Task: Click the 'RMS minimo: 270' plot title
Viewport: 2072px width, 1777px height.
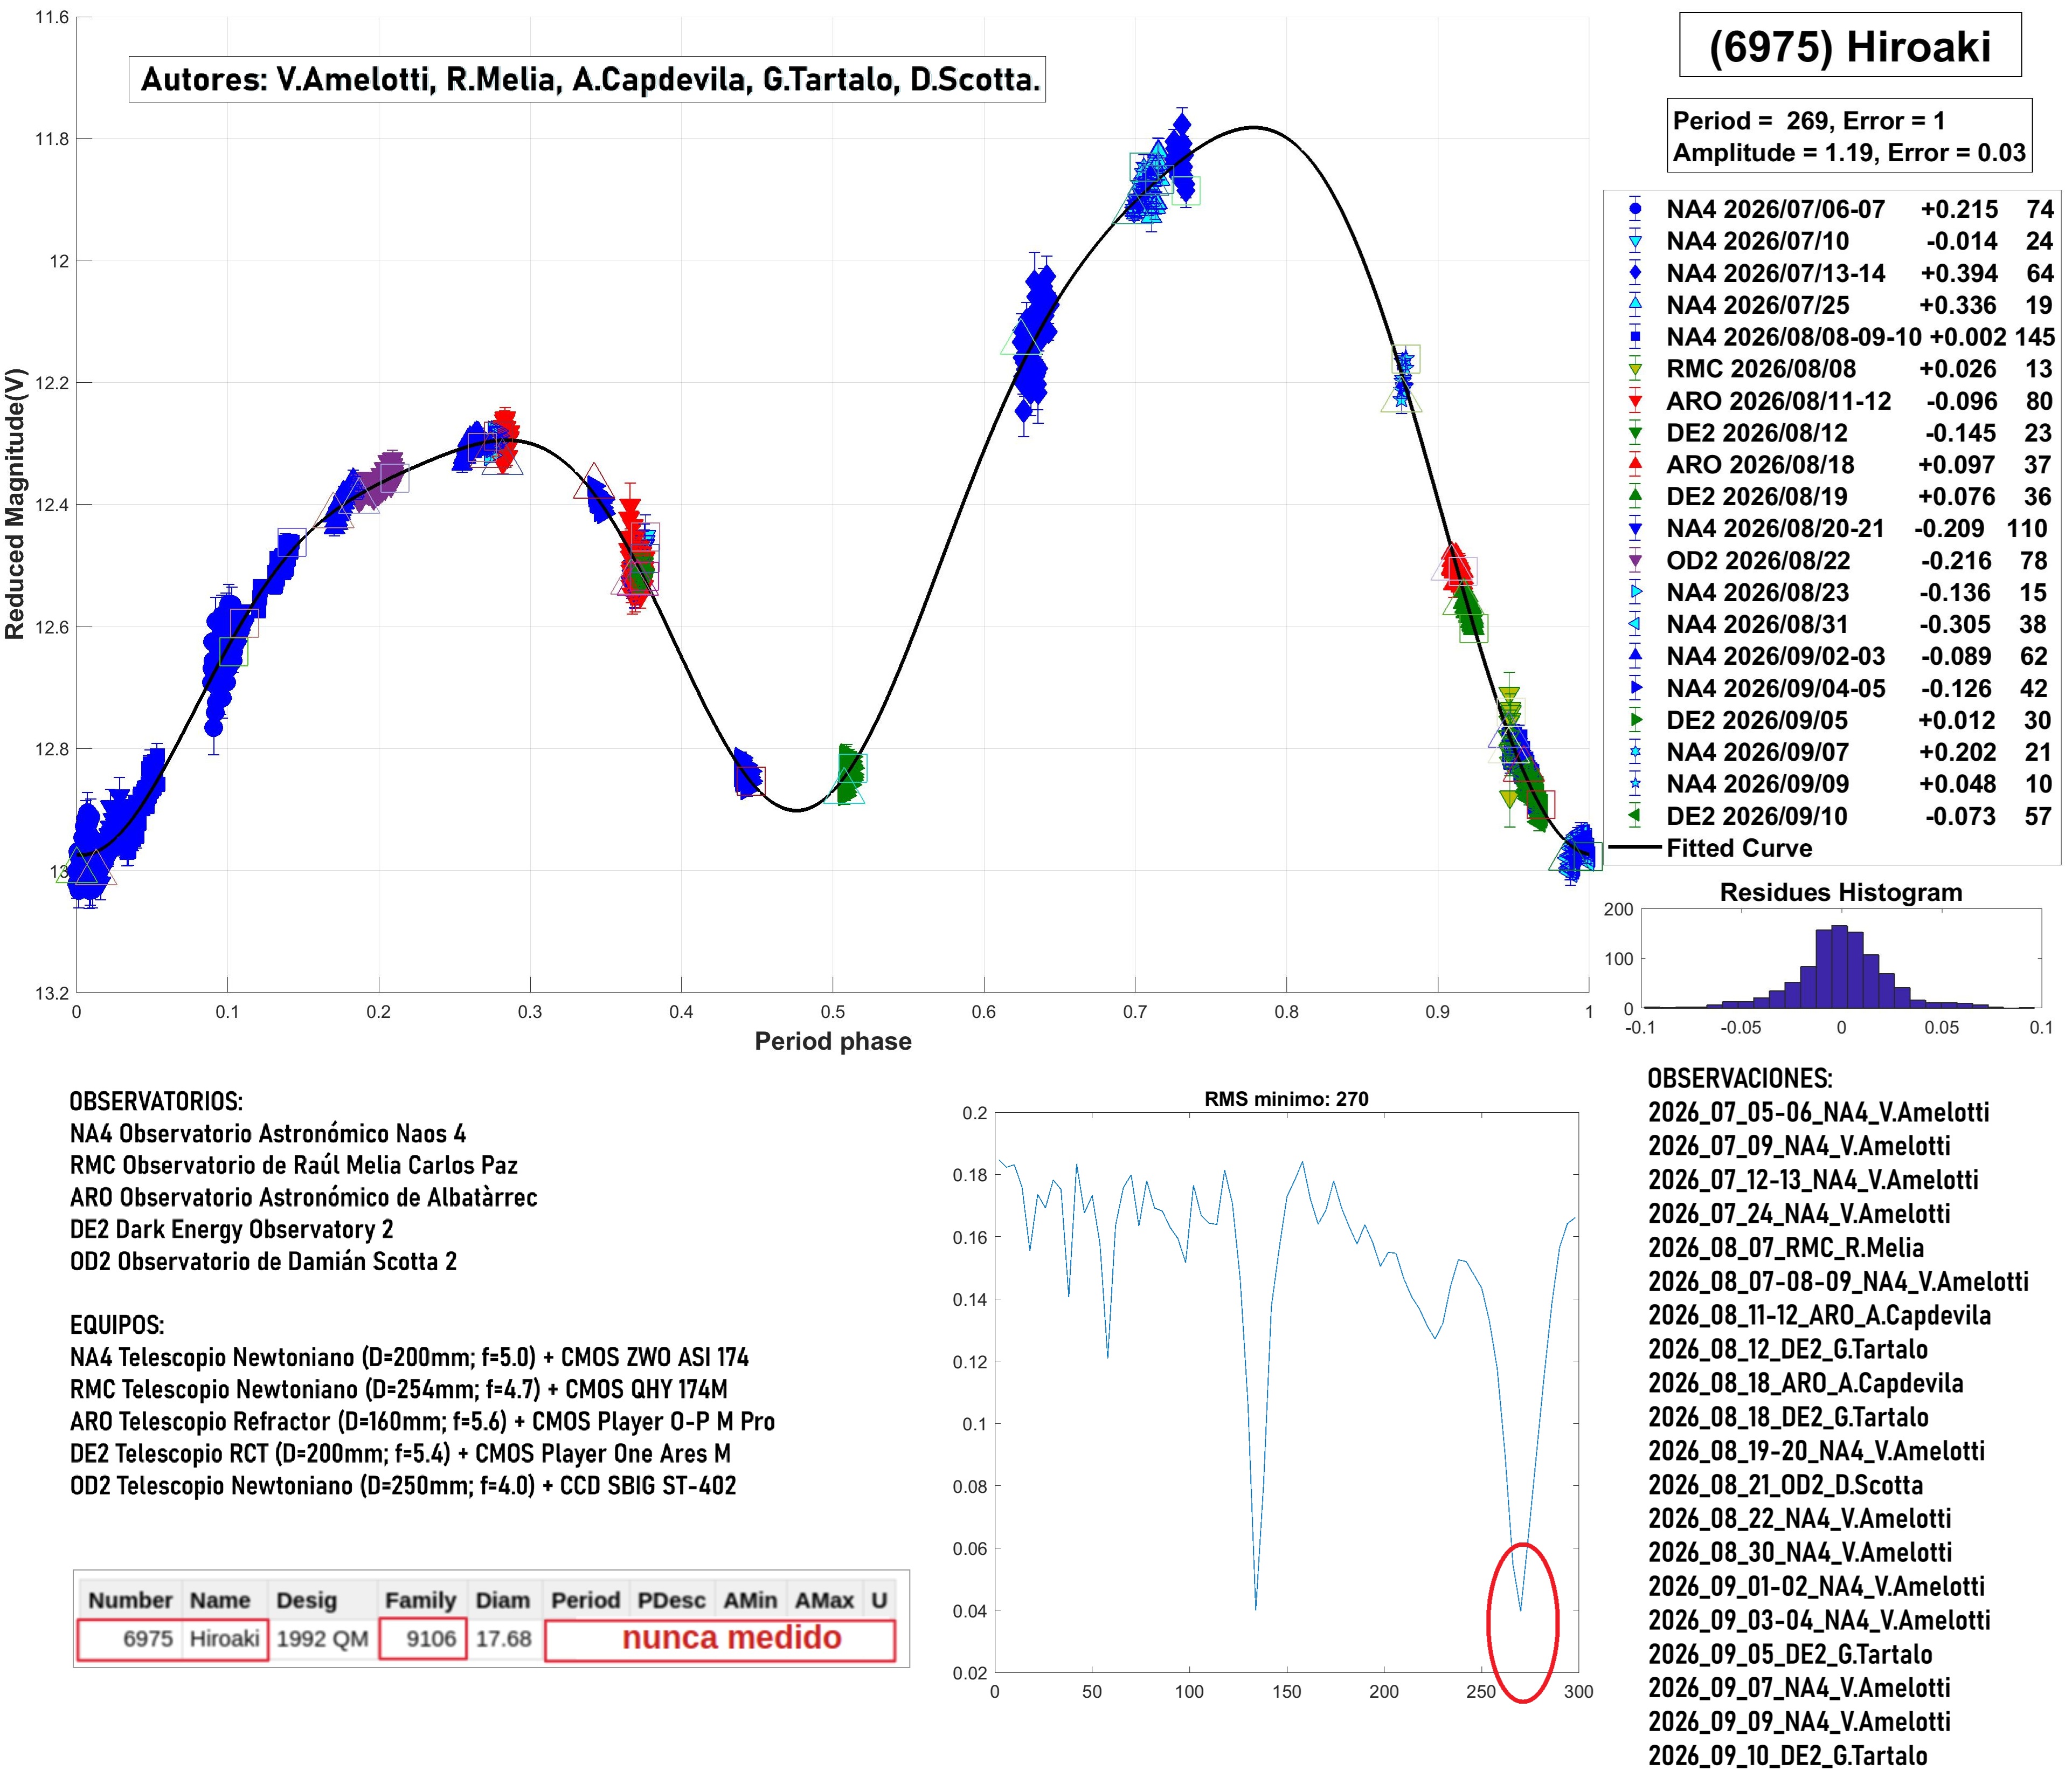Action: pyautogui.click(x=1286, y=1099)
